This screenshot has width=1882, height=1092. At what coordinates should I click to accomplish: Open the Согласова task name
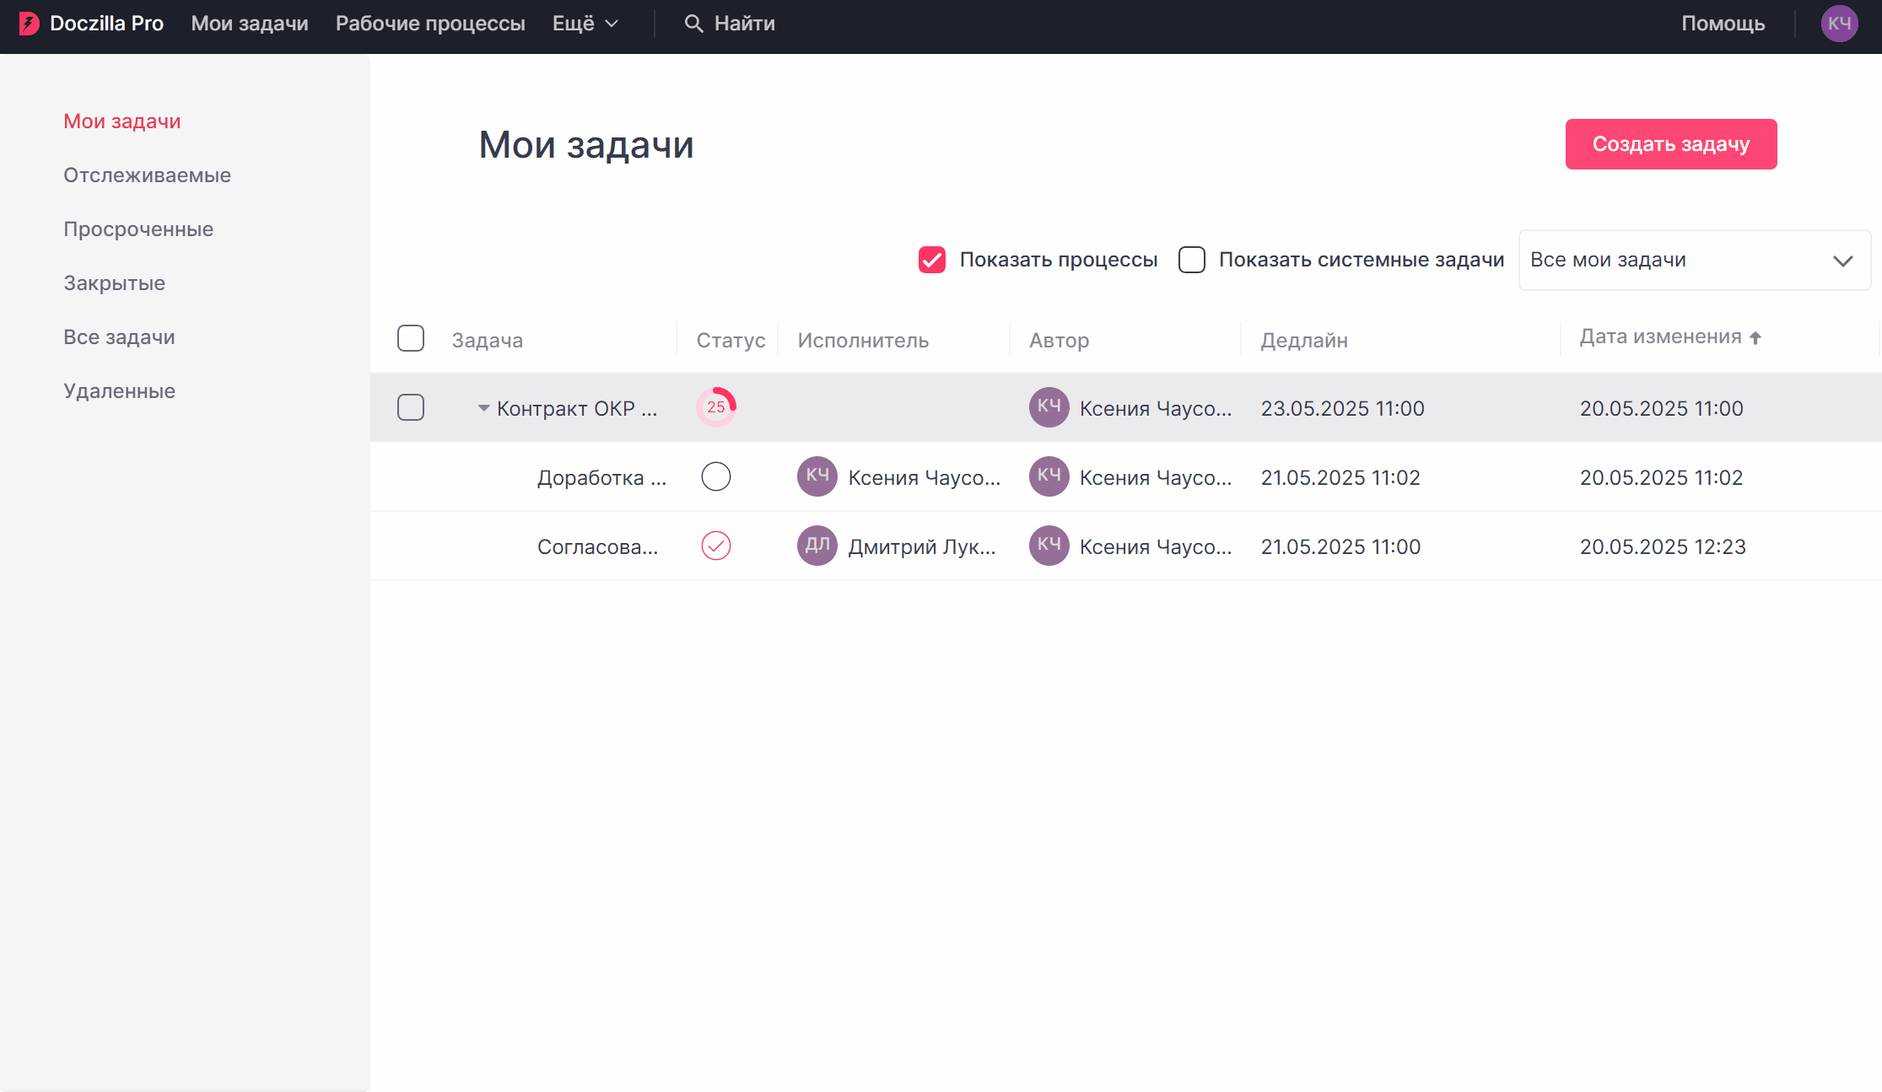[598, 546]
